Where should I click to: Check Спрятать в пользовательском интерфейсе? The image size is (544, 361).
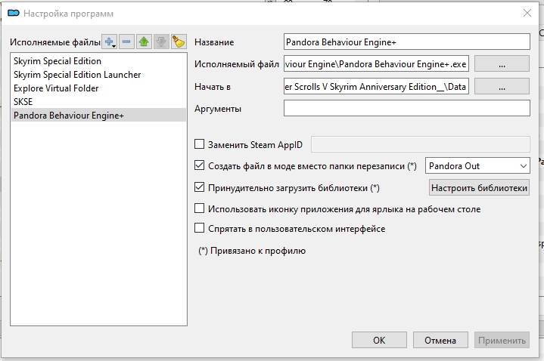click(x=199, y=228)
